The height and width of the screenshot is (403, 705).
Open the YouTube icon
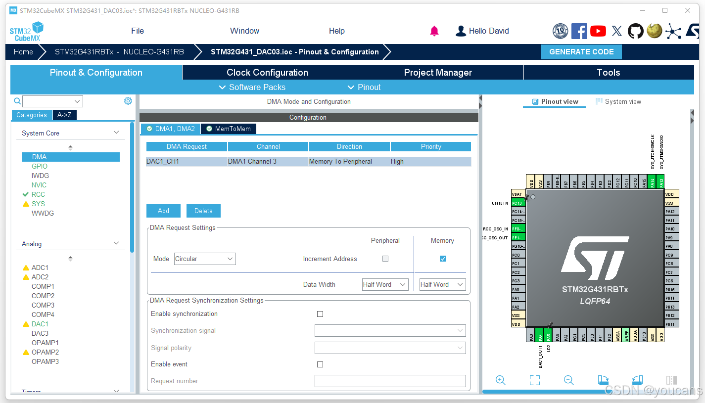pyautogui.click(x=598, y=31)
